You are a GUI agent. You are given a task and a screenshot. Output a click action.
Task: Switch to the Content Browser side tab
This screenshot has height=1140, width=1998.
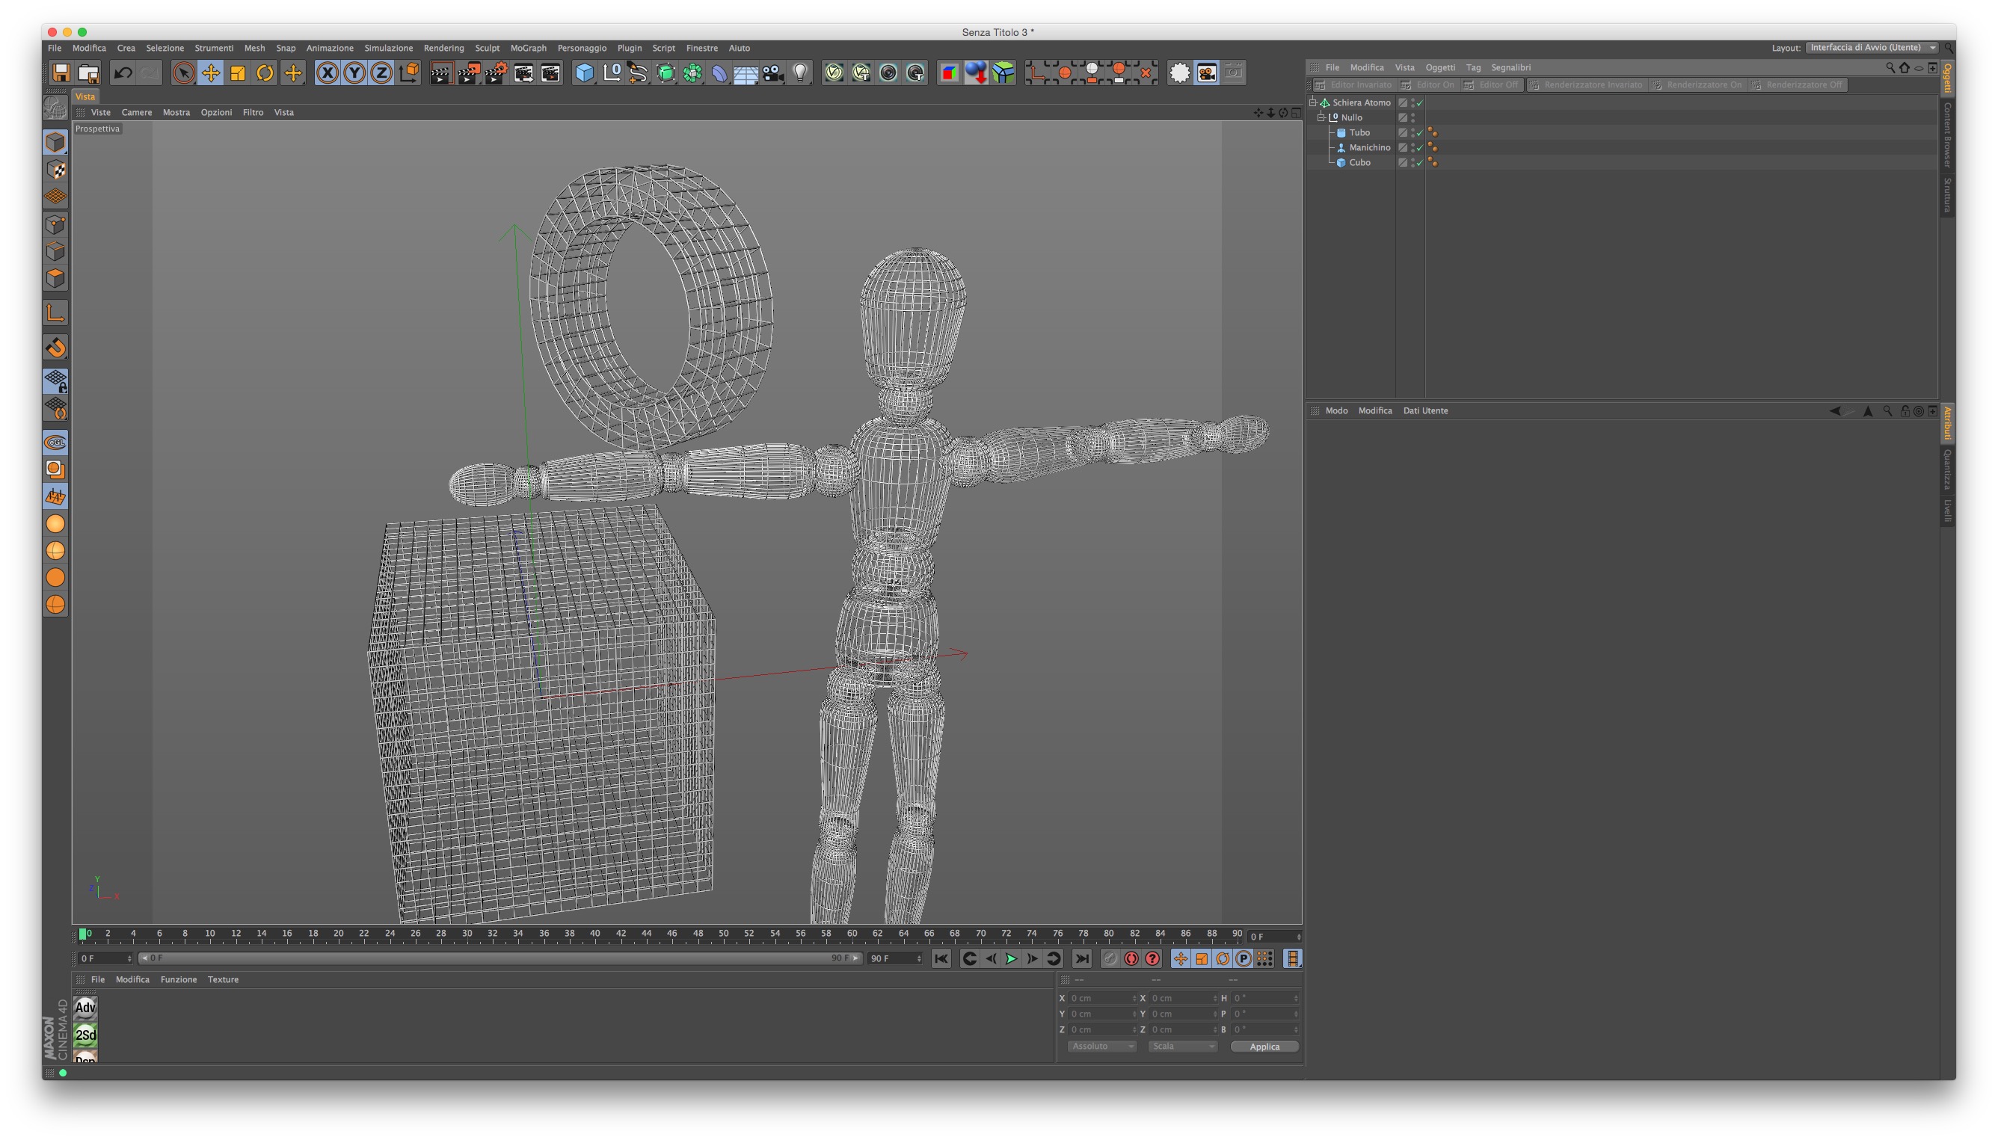point(1946,135)
